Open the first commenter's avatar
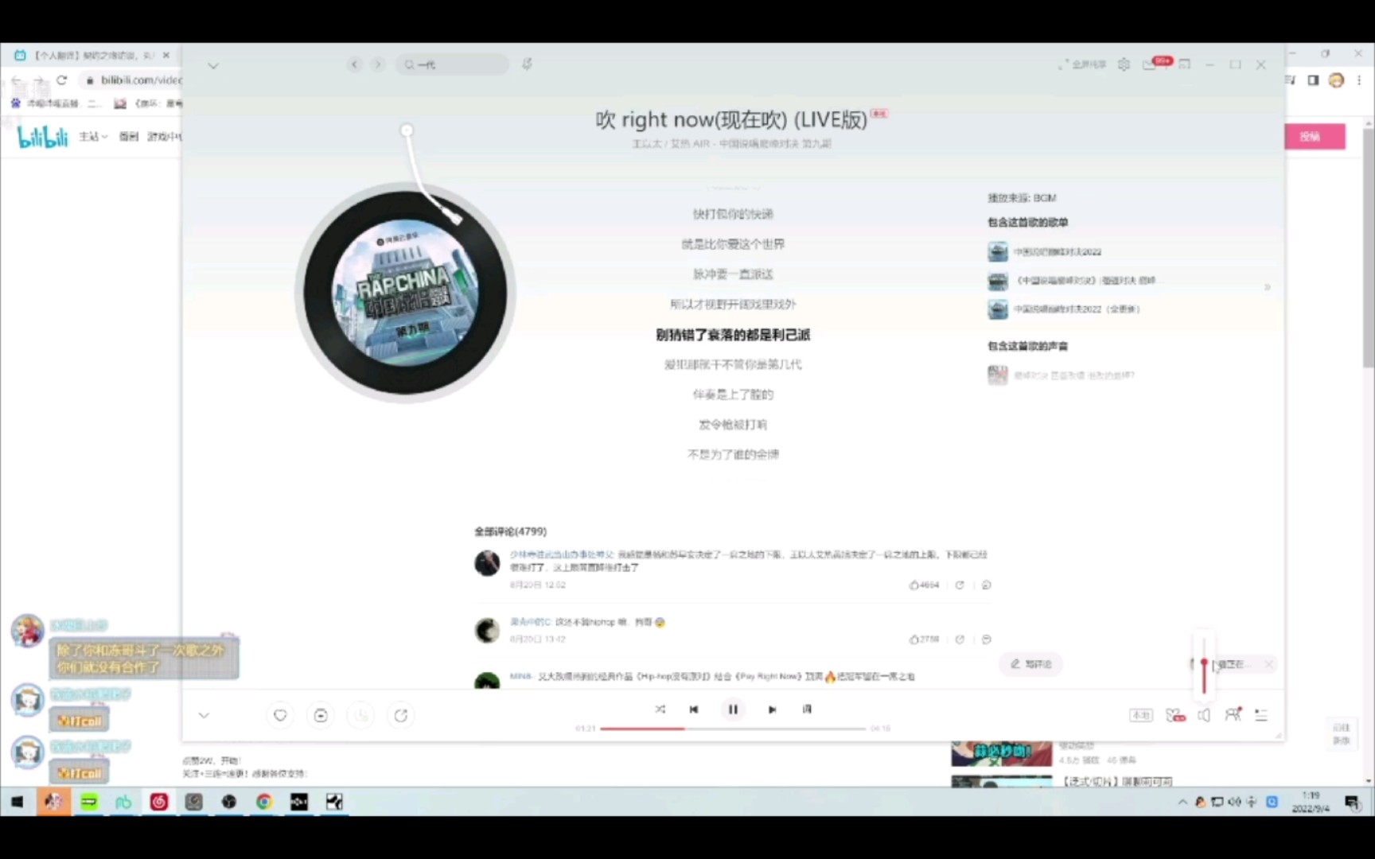This screenshot has height=859, width=1375. [487, 563]
